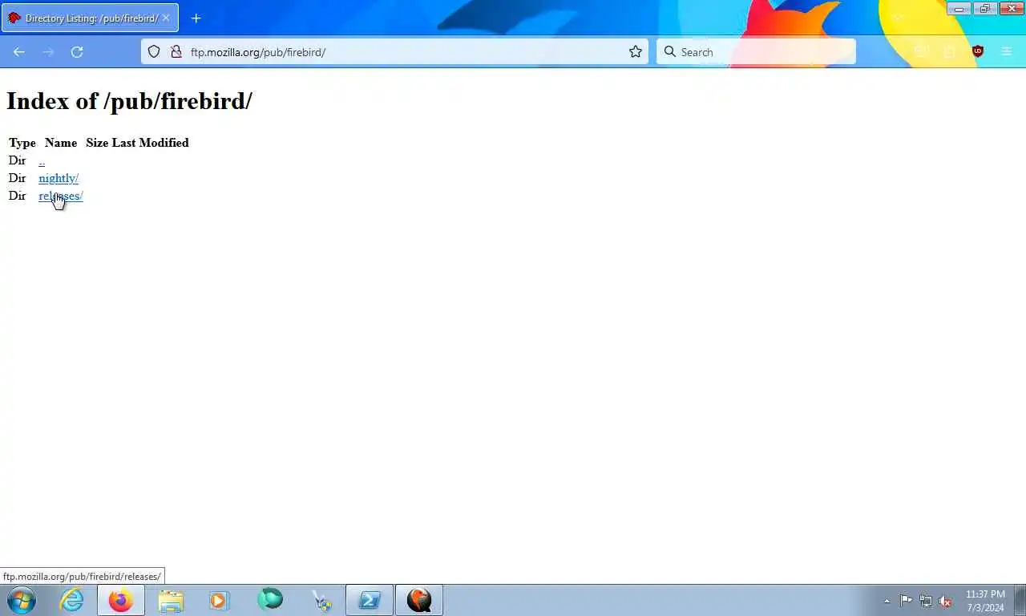Bookmark this page with the star

coord(636,52)
